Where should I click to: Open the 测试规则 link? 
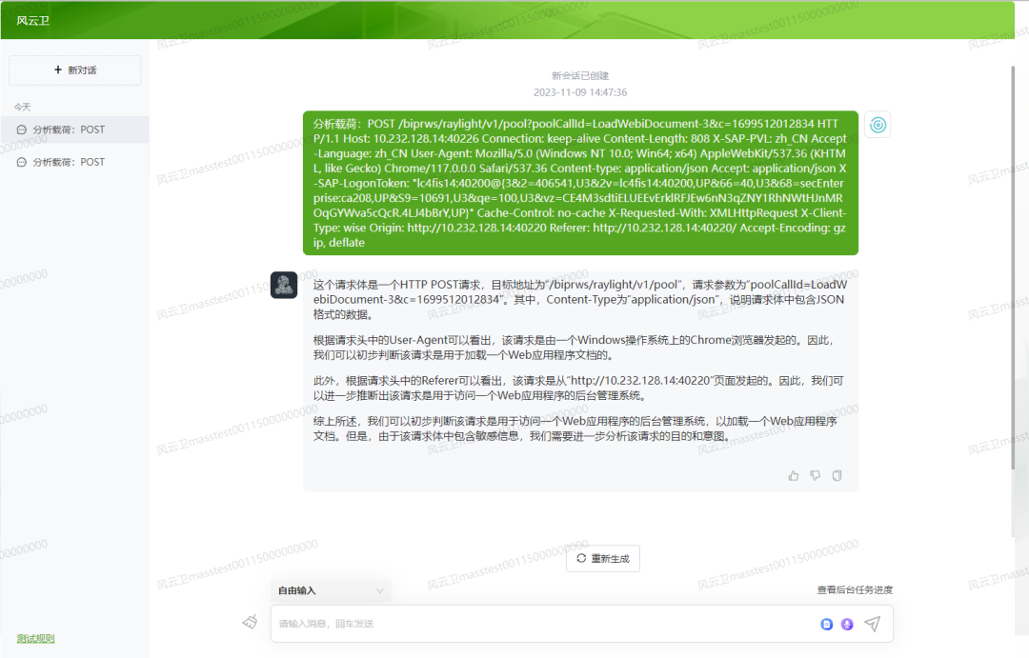[35, 638]
